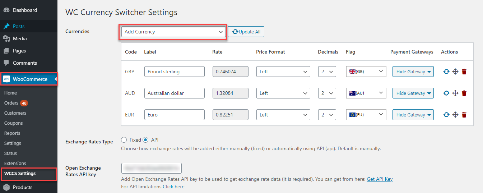Select Fixed exchange rates type
483x193 pixels.
coord(124,140)
